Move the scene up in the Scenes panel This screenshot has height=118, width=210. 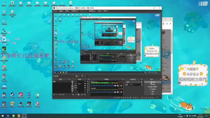60,95
